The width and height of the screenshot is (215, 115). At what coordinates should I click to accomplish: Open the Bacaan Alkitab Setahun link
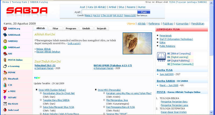point(48,52)
